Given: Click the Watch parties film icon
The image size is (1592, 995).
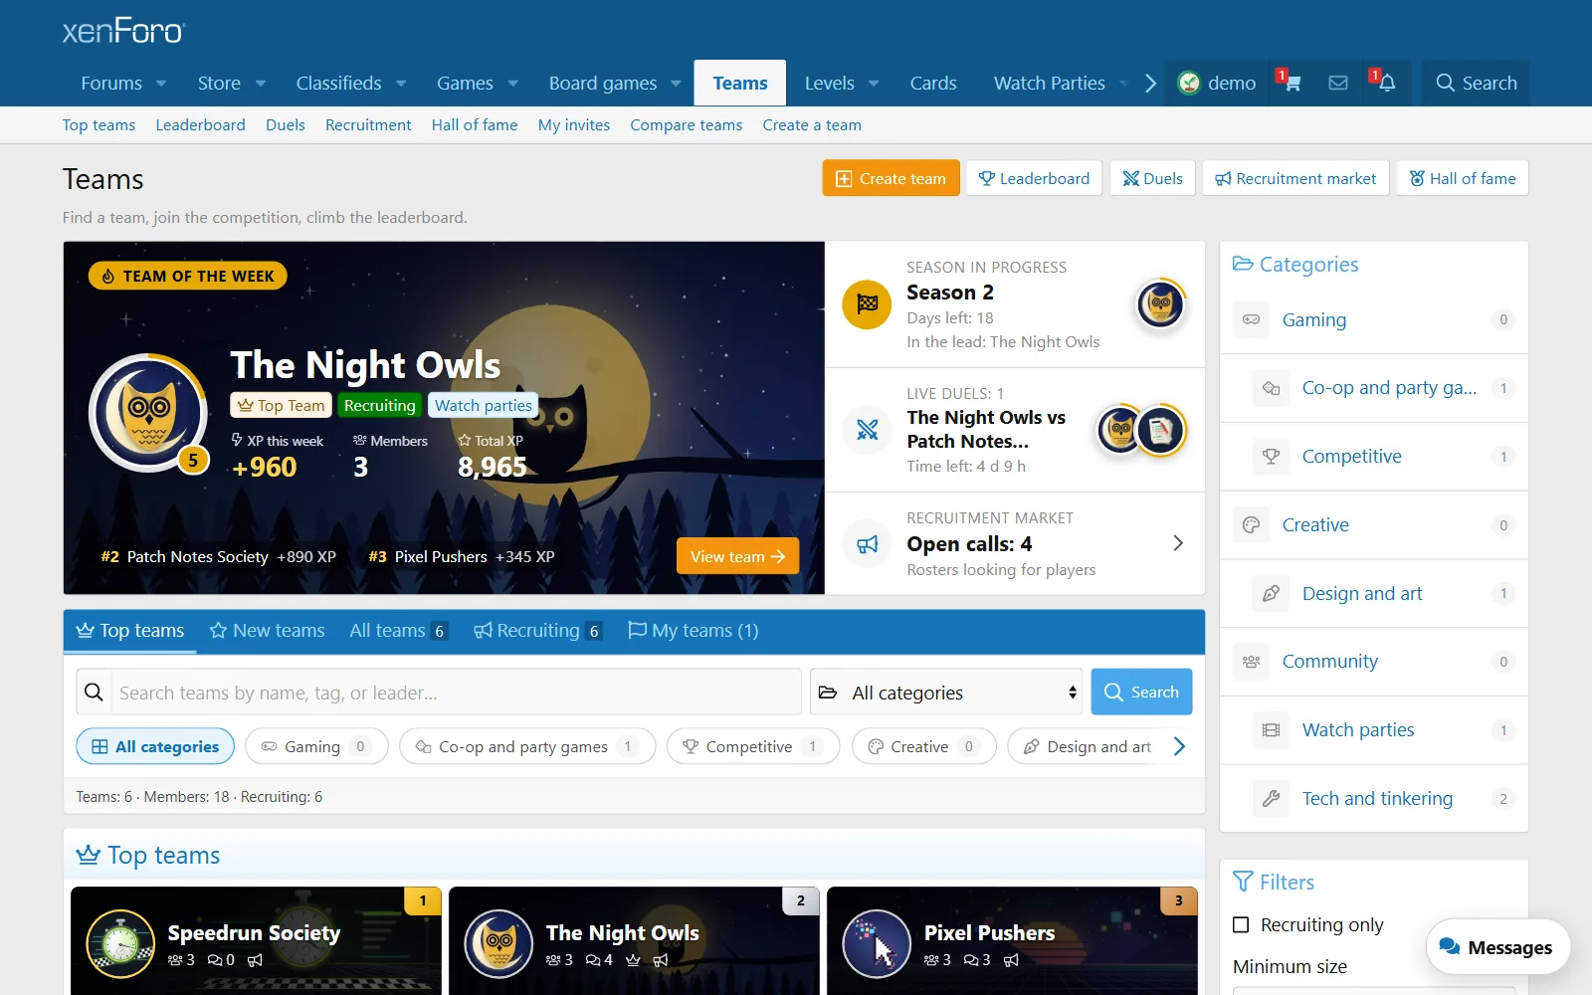Looking at the screenshot, I should pyautogui.click(x=1272, y=730).
